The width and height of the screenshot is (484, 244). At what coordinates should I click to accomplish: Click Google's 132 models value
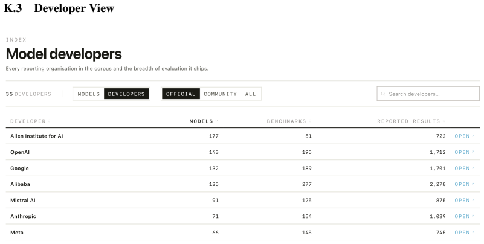(214, 168)
